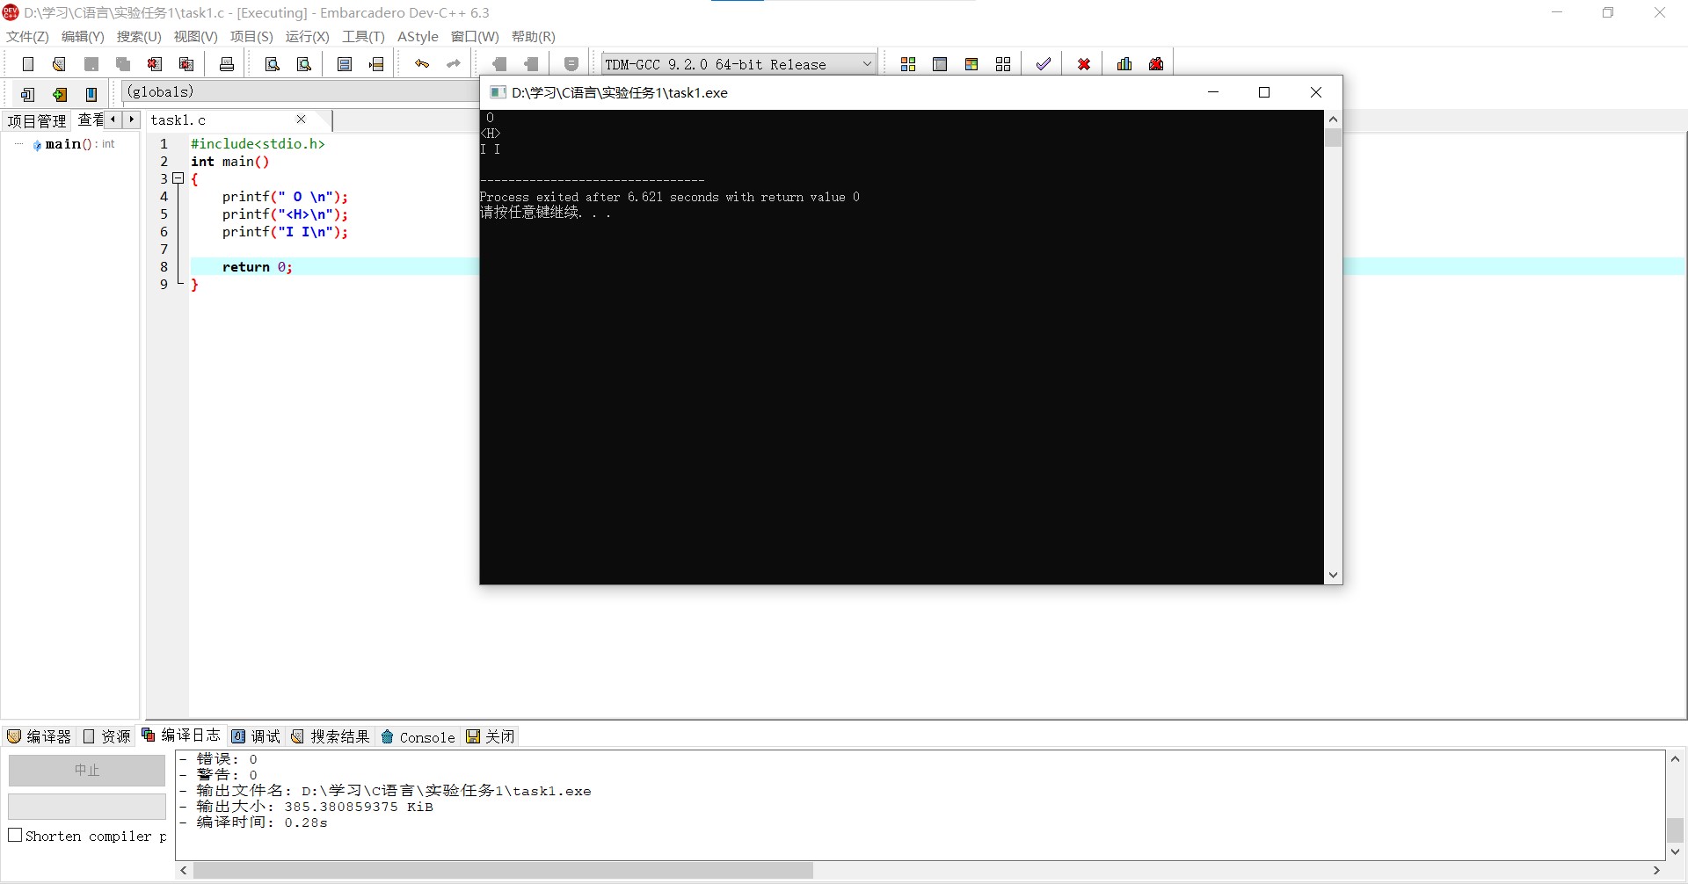Open the AStyle menu
Viewport: 1688px width, 884px height.
coord(418,37)
